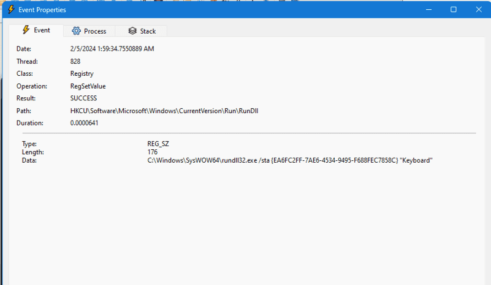Click the lightning bolt icon in title bar
This screenshot has height=285, width=491.
[10, 10]
